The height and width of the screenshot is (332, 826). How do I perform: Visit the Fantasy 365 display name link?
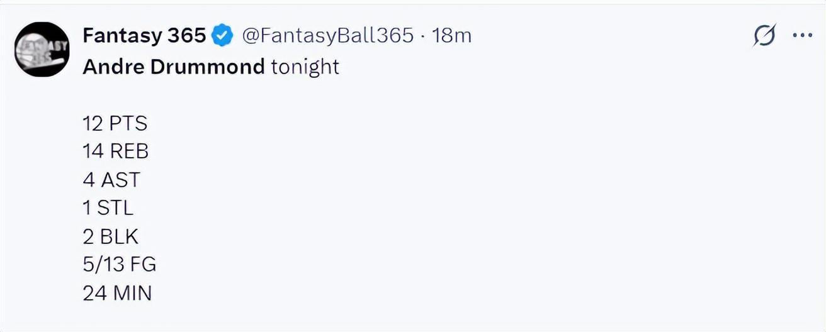(144, 36)
